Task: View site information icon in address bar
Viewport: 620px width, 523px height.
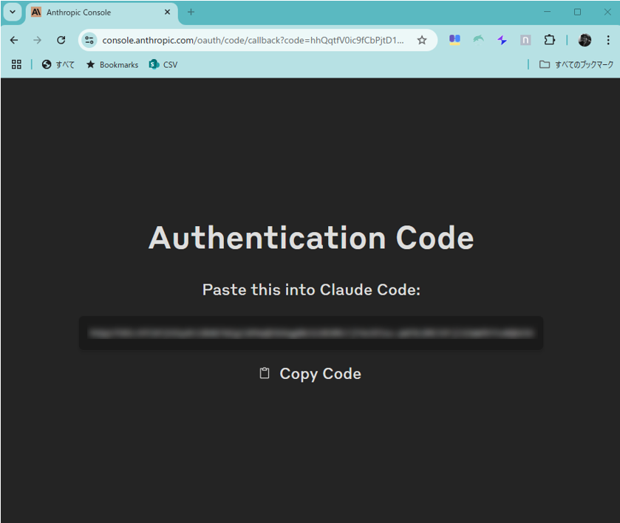Action: [89, 40]
